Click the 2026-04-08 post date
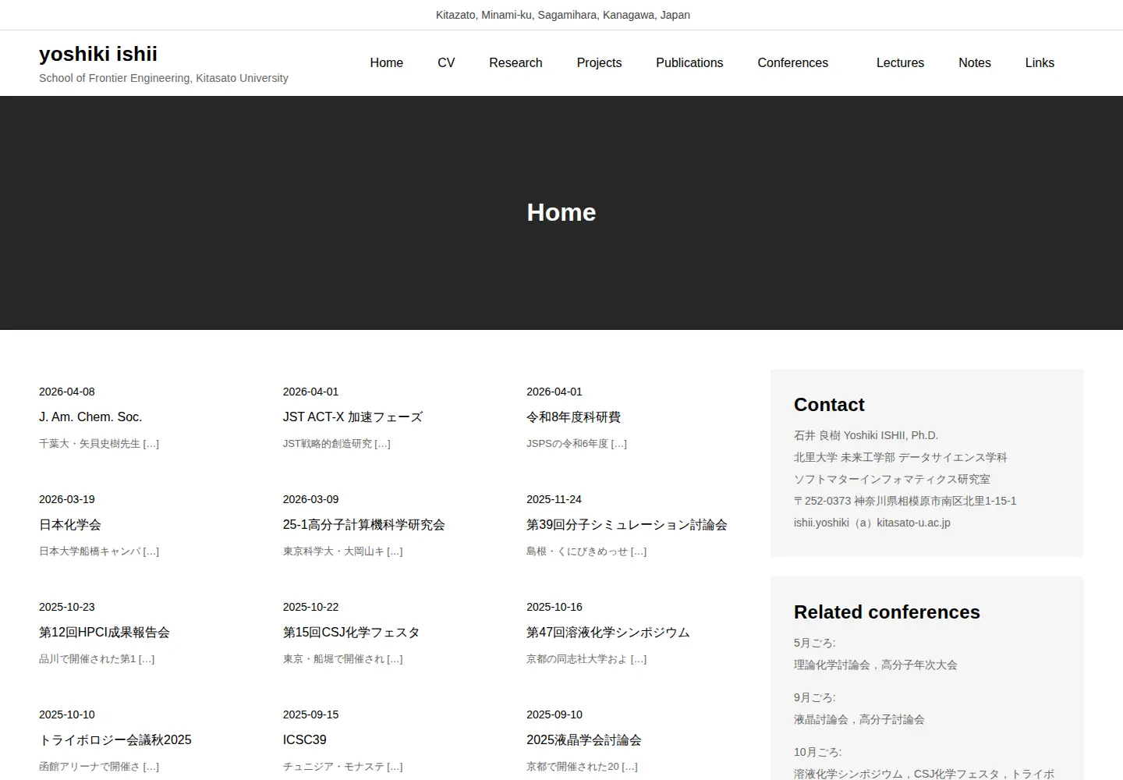This screenshot has width=1123, height=780. 67,392
